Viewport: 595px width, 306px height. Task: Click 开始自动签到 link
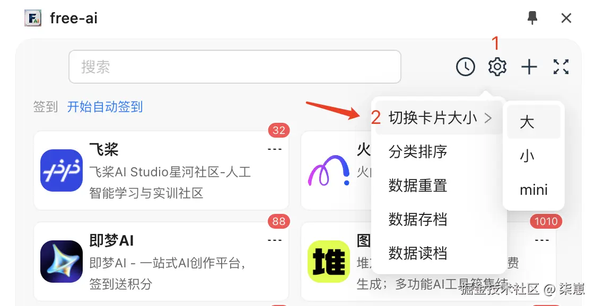pos(104,107)
